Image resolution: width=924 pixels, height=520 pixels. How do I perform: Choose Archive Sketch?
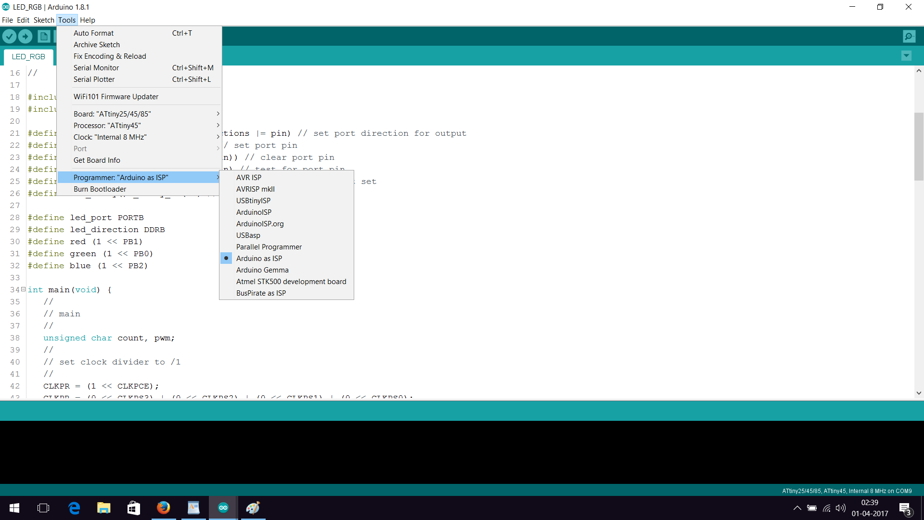139,45
